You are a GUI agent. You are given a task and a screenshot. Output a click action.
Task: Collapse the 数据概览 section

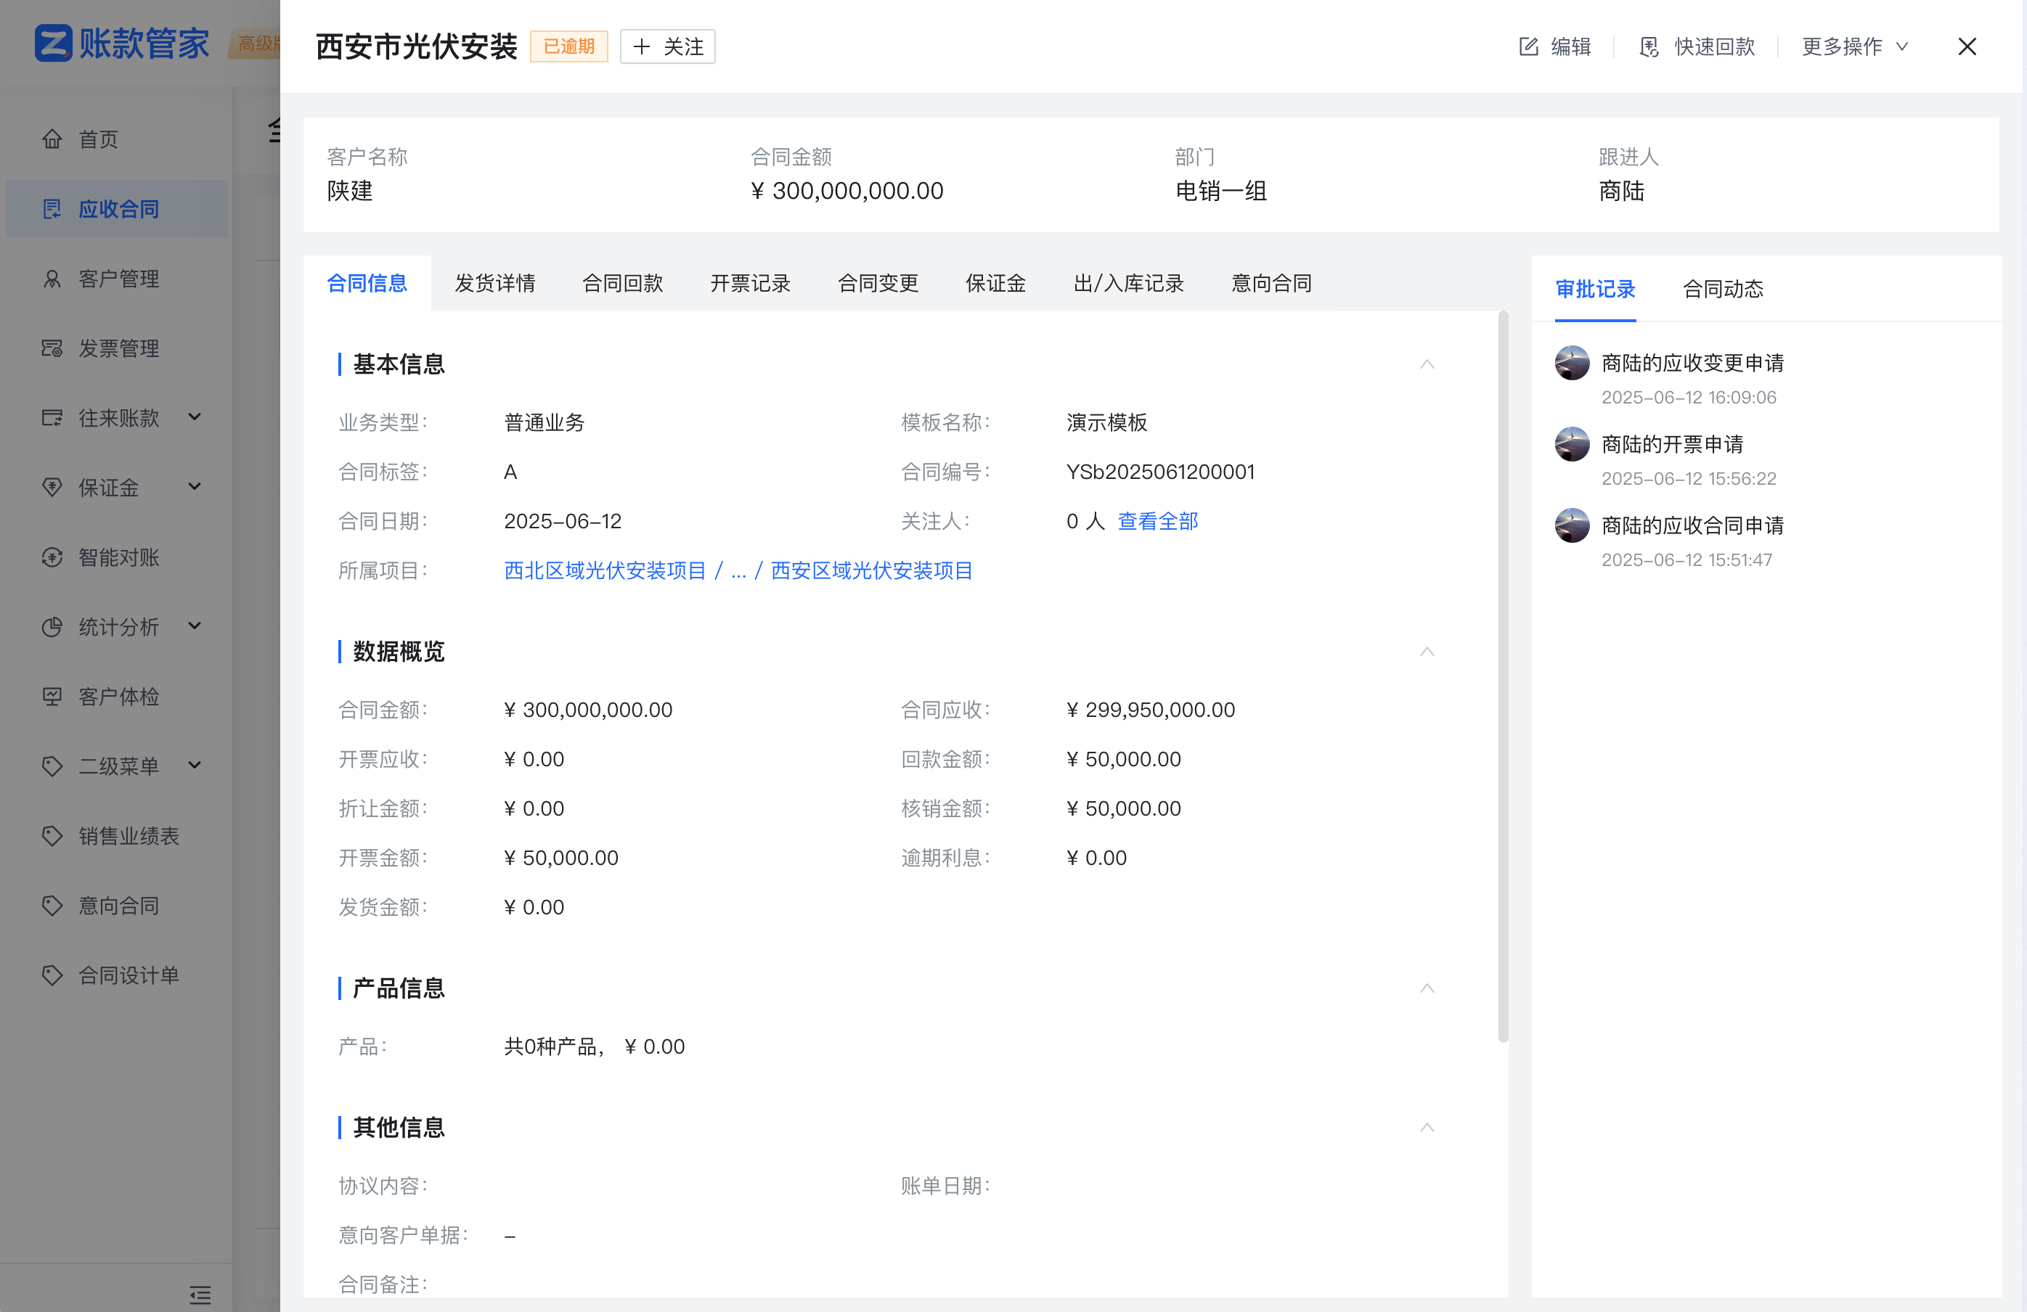point(1427,652)
